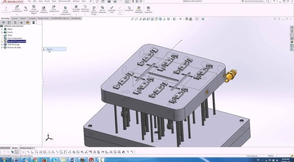Select the root assembly tree item
294x162 pixels.
pyautogui.click(x=13, y=26)
